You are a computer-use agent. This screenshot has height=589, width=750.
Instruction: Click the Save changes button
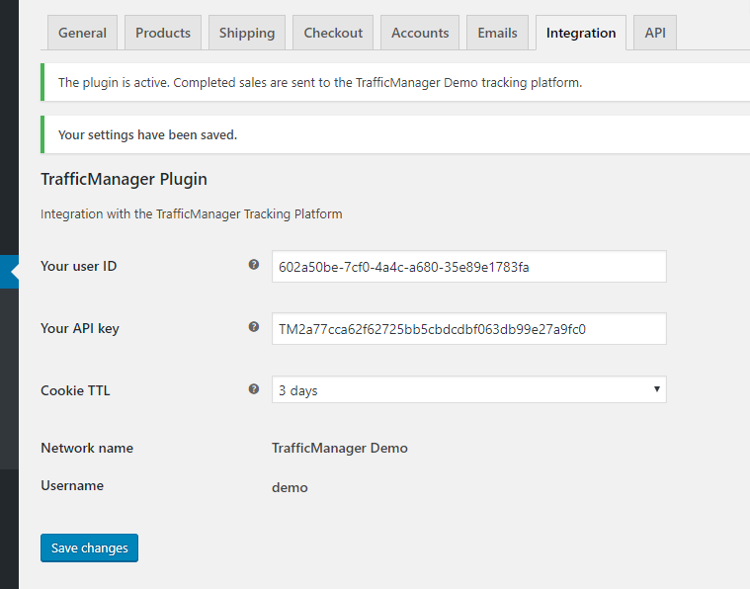pyautogui.click(x=90, y=547)
